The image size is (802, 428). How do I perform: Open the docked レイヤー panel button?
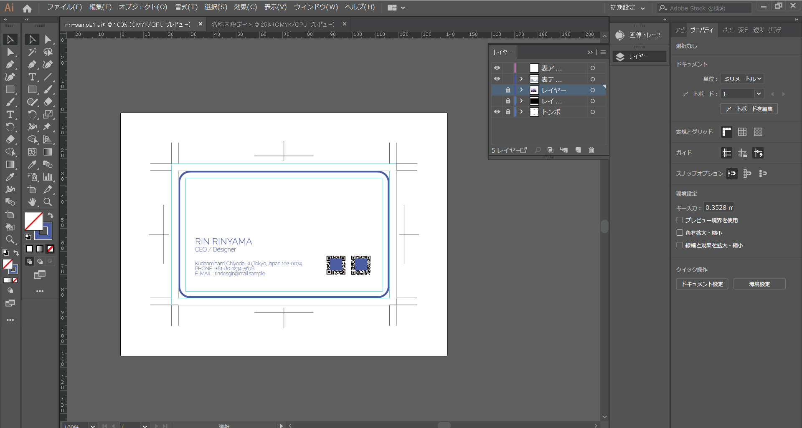(639, 56)
